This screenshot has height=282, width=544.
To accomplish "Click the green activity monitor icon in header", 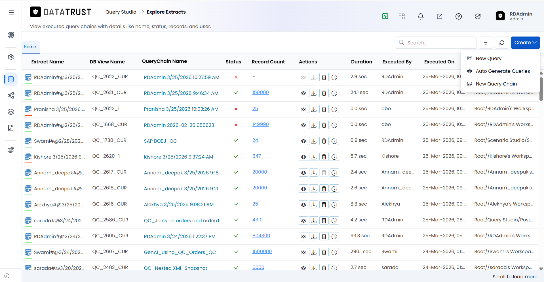I will 385,16.
